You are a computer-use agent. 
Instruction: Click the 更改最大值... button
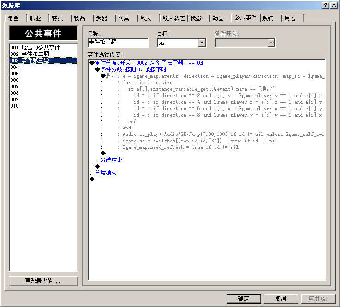tap(43, 281)
